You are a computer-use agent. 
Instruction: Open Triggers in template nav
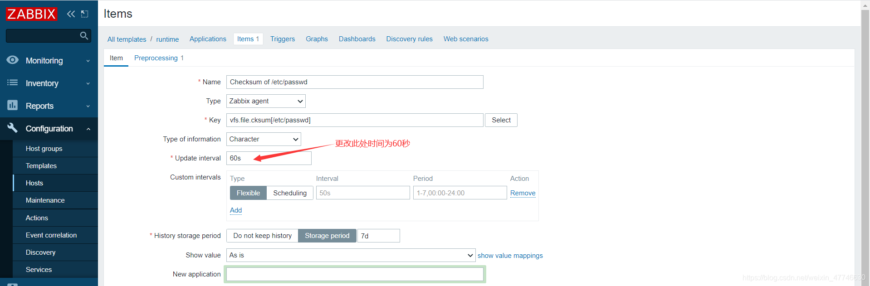click(283, 39)
